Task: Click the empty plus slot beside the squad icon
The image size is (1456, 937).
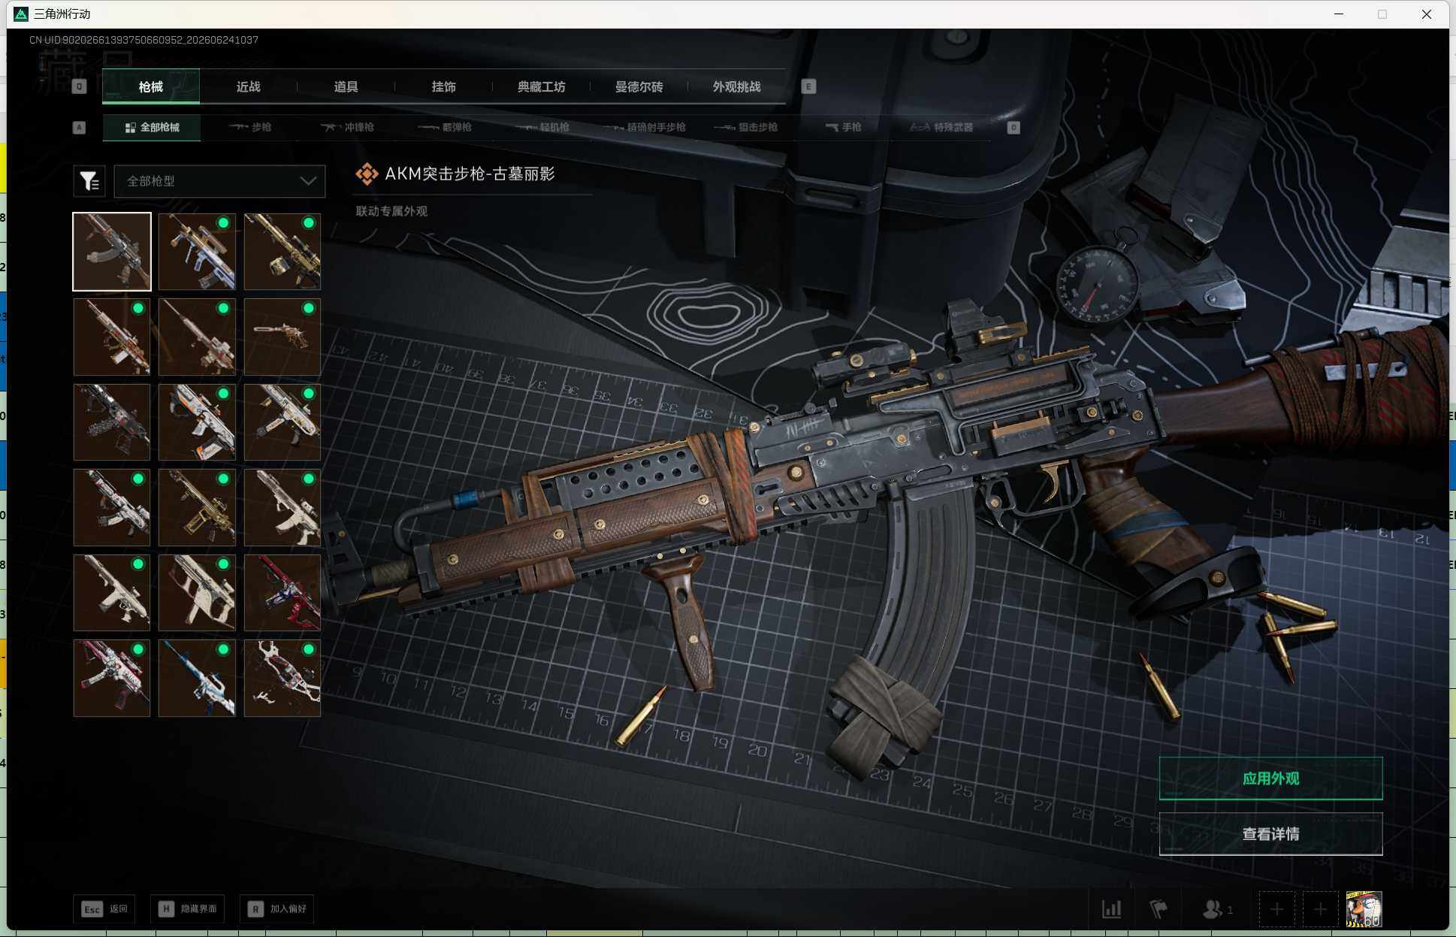Action: (1276, 910)
